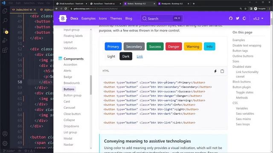Open Blog navbar link

[x=128, y=19]
